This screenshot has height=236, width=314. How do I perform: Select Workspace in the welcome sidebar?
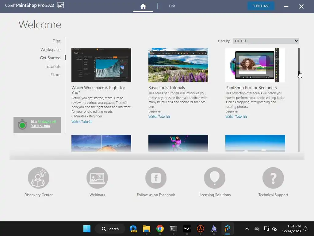51,49
